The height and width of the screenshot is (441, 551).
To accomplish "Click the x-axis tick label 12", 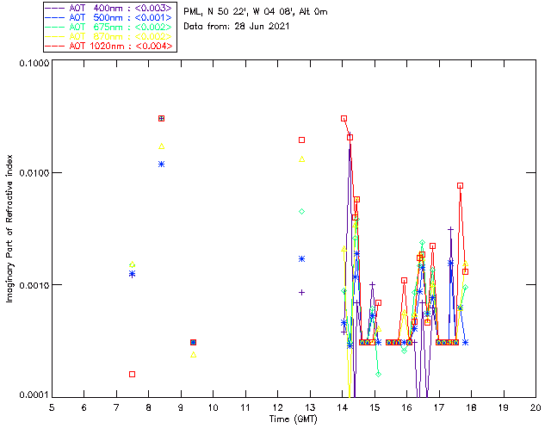I will coord(277,407).
